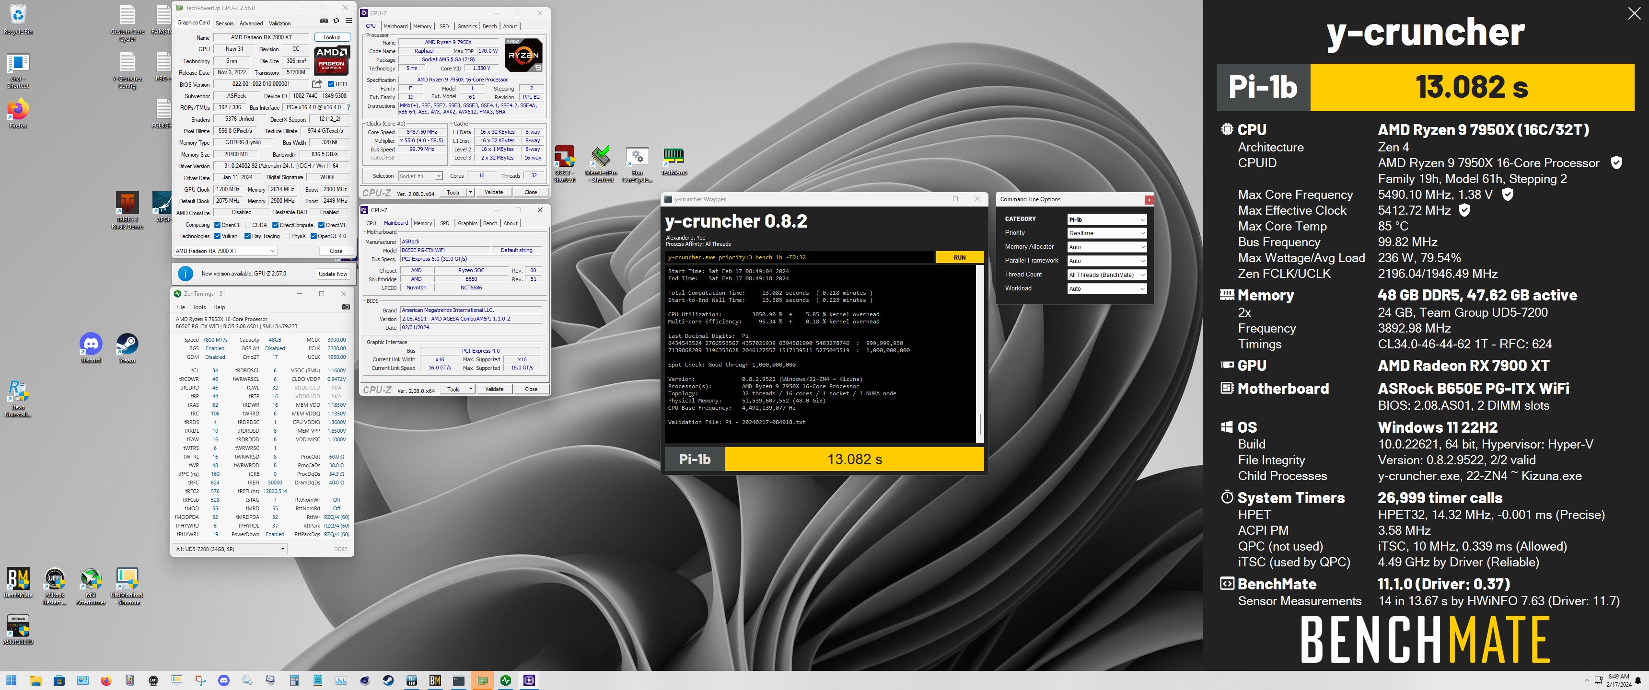Select the ASRRGBLED desktop icon
The width and height of the screenshot is (1649, 690).
pyautogui.click(x=18, y=630)
